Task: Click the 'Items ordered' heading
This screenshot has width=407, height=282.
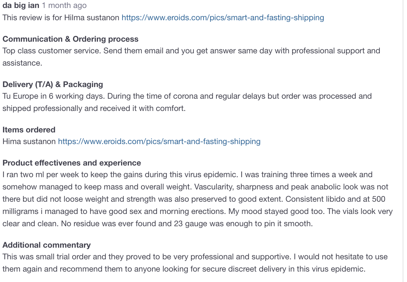Action: coord(29,130)
